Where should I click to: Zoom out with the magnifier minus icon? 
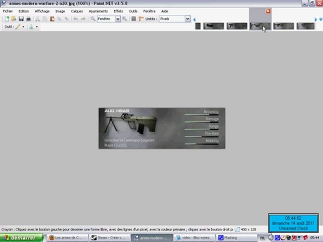[x=93, y=19]
